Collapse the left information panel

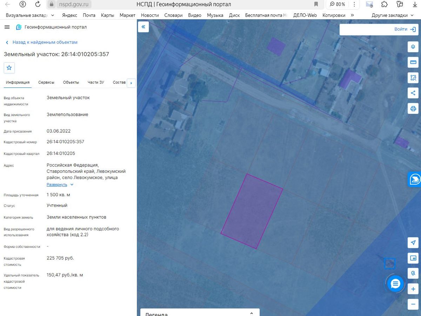pos(143,27)
